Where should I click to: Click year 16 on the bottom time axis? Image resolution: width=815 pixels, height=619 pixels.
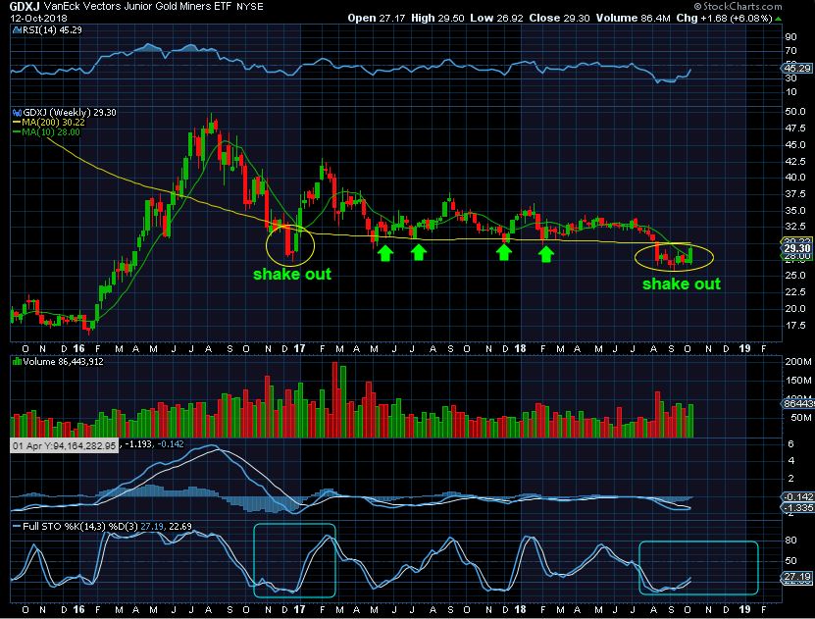click(79, 609)
